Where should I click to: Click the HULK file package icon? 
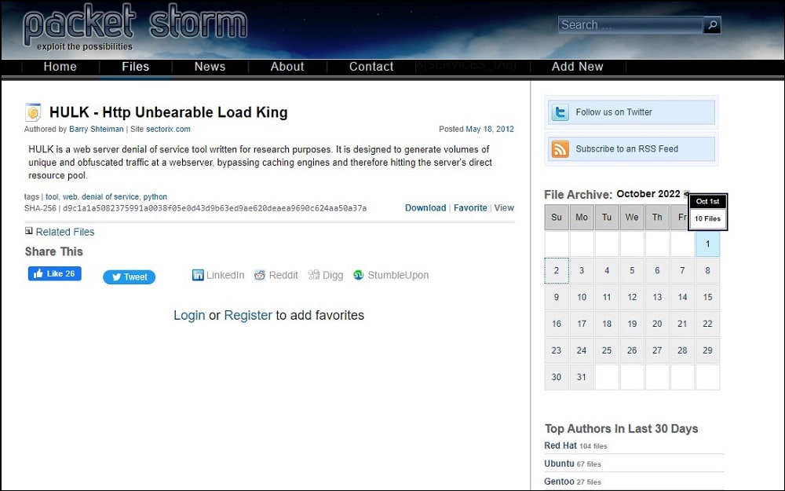[x=33, y=112]
